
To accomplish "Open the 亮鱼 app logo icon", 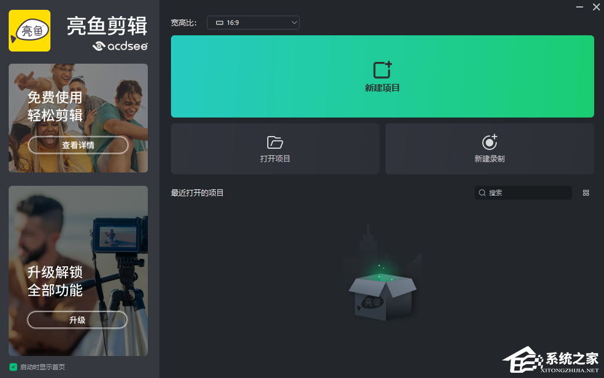I will click(x=29, y=30).
